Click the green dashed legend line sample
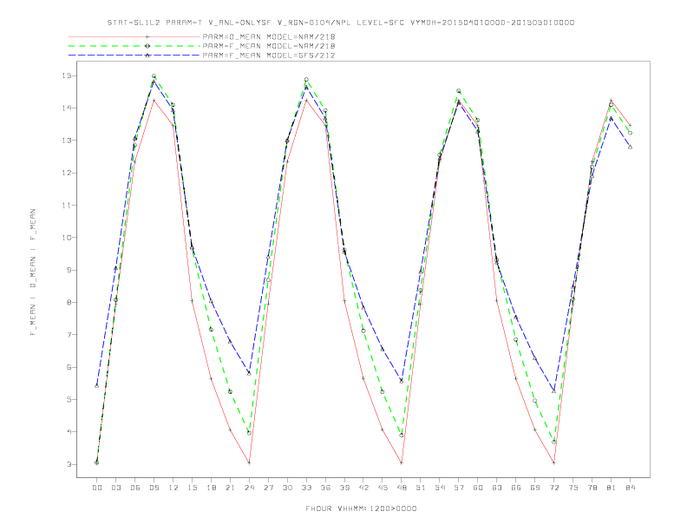 tap(134, 46)
